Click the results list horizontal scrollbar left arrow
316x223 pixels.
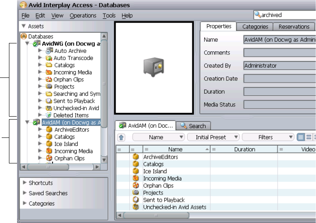click(119, 215)
